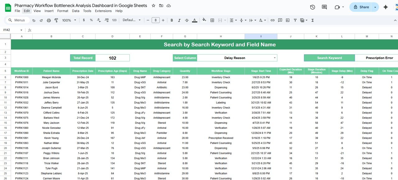Click the Share button
Image resolution: width=398 pixels, height=180 pixels.
click(x=361, y=7)
